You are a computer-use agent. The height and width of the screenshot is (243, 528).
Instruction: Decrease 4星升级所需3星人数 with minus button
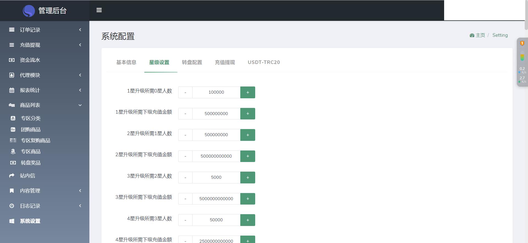185,220
